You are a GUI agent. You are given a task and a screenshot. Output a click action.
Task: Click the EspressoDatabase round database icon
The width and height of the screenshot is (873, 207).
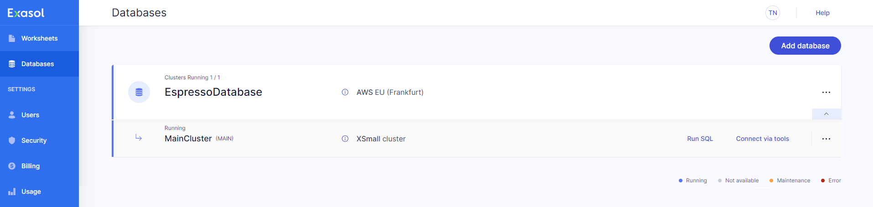139,92
